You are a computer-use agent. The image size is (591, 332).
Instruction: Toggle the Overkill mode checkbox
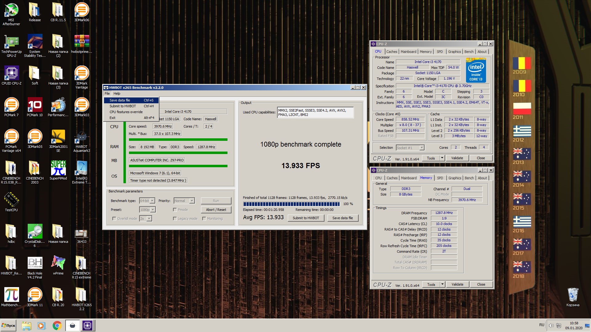tap(114, 219)
